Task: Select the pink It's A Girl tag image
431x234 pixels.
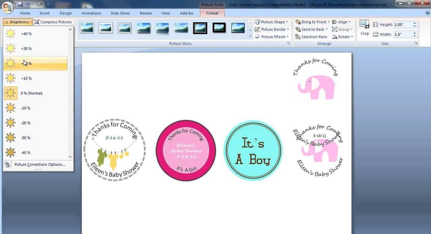Action: 186,150
